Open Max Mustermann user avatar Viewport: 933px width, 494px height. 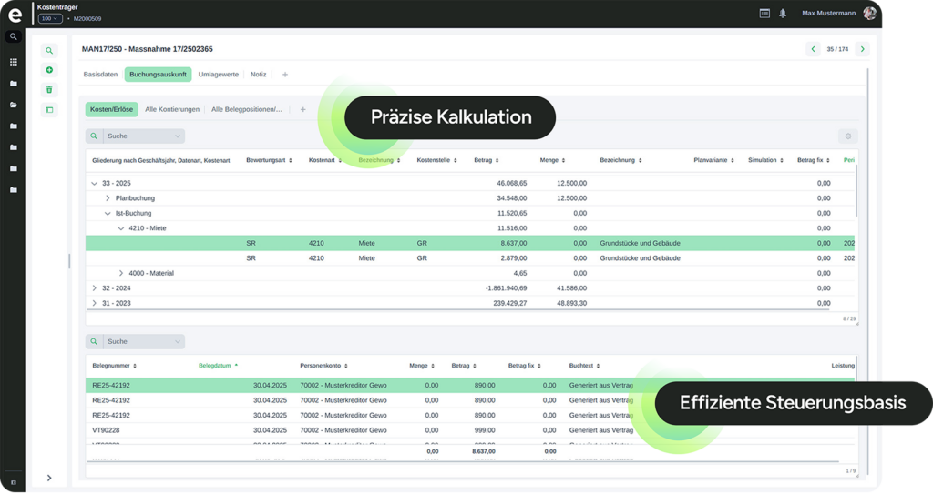pyautogui.click(x=869, y=14)
